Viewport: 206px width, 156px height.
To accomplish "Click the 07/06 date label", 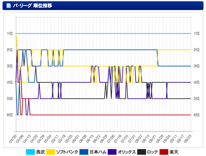I will tap(111, 138).
